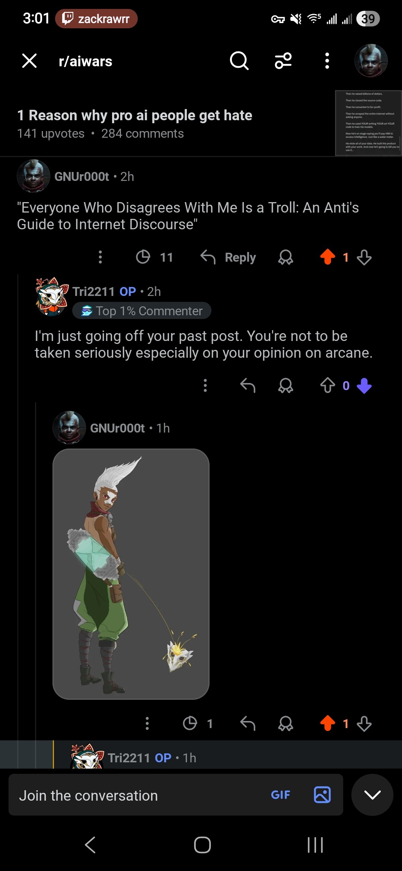The width and height of the screenshot is (402, 871).
Task: Open the search magnifier icon
Action: tap(239, 61)
